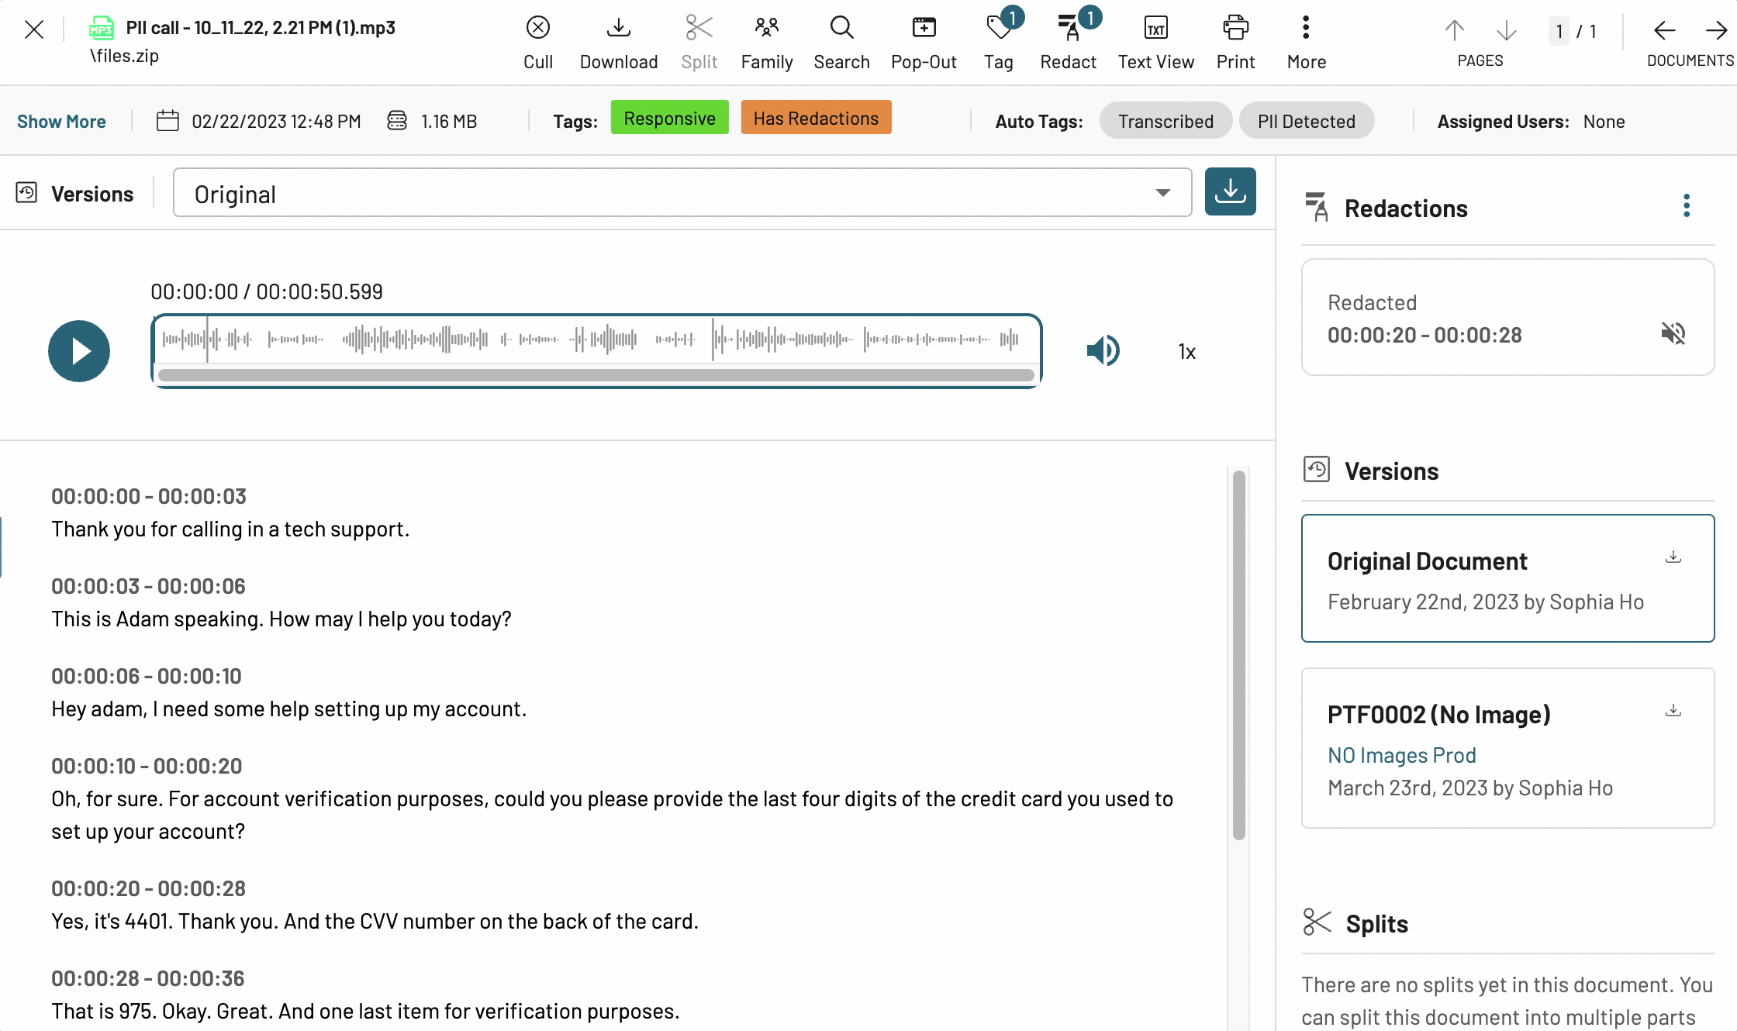Jump to transcript timestamp 00:00:00 - 00:00:03
This screenshot has width=1737, height=1031.
tap(149, 496)
